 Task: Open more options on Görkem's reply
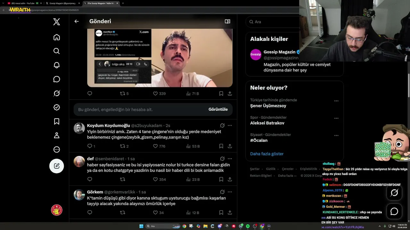pyautogui.click(x=230, y=192)
